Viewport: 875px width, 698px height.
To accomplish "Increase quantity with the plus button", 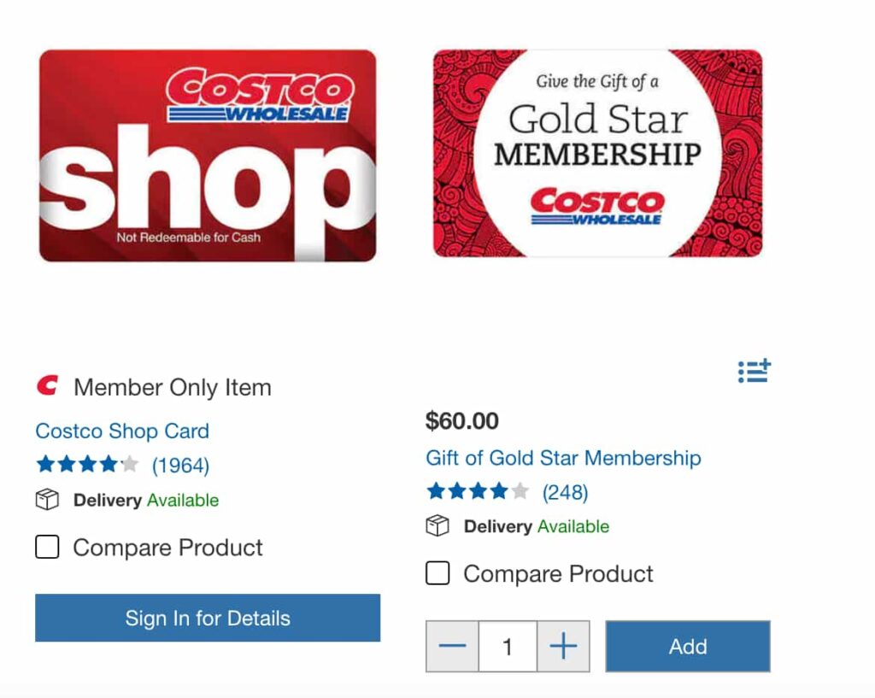I will tap(563, 646).
